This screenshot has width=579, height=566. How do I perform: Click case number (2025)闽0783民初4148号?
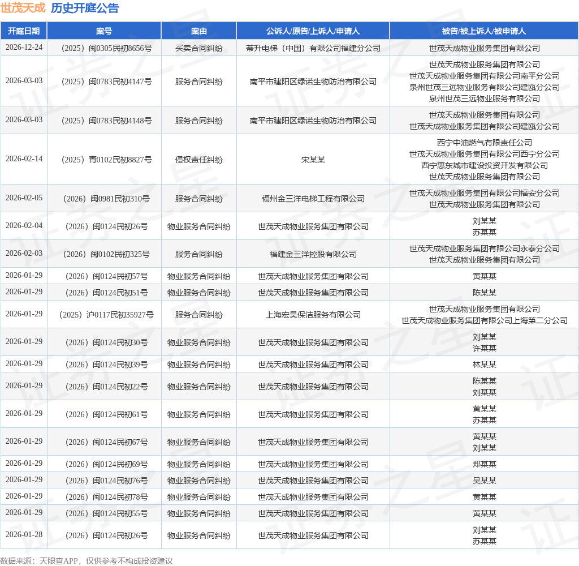(106, 121)
